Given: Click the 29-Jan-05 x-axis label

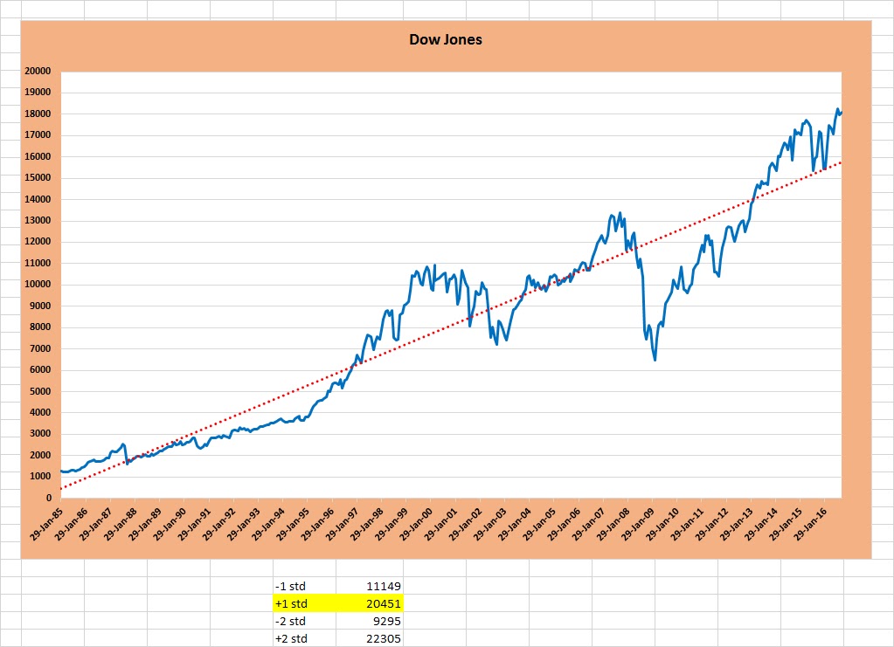Looking at the screenshot, I should [x=539, y=523].
